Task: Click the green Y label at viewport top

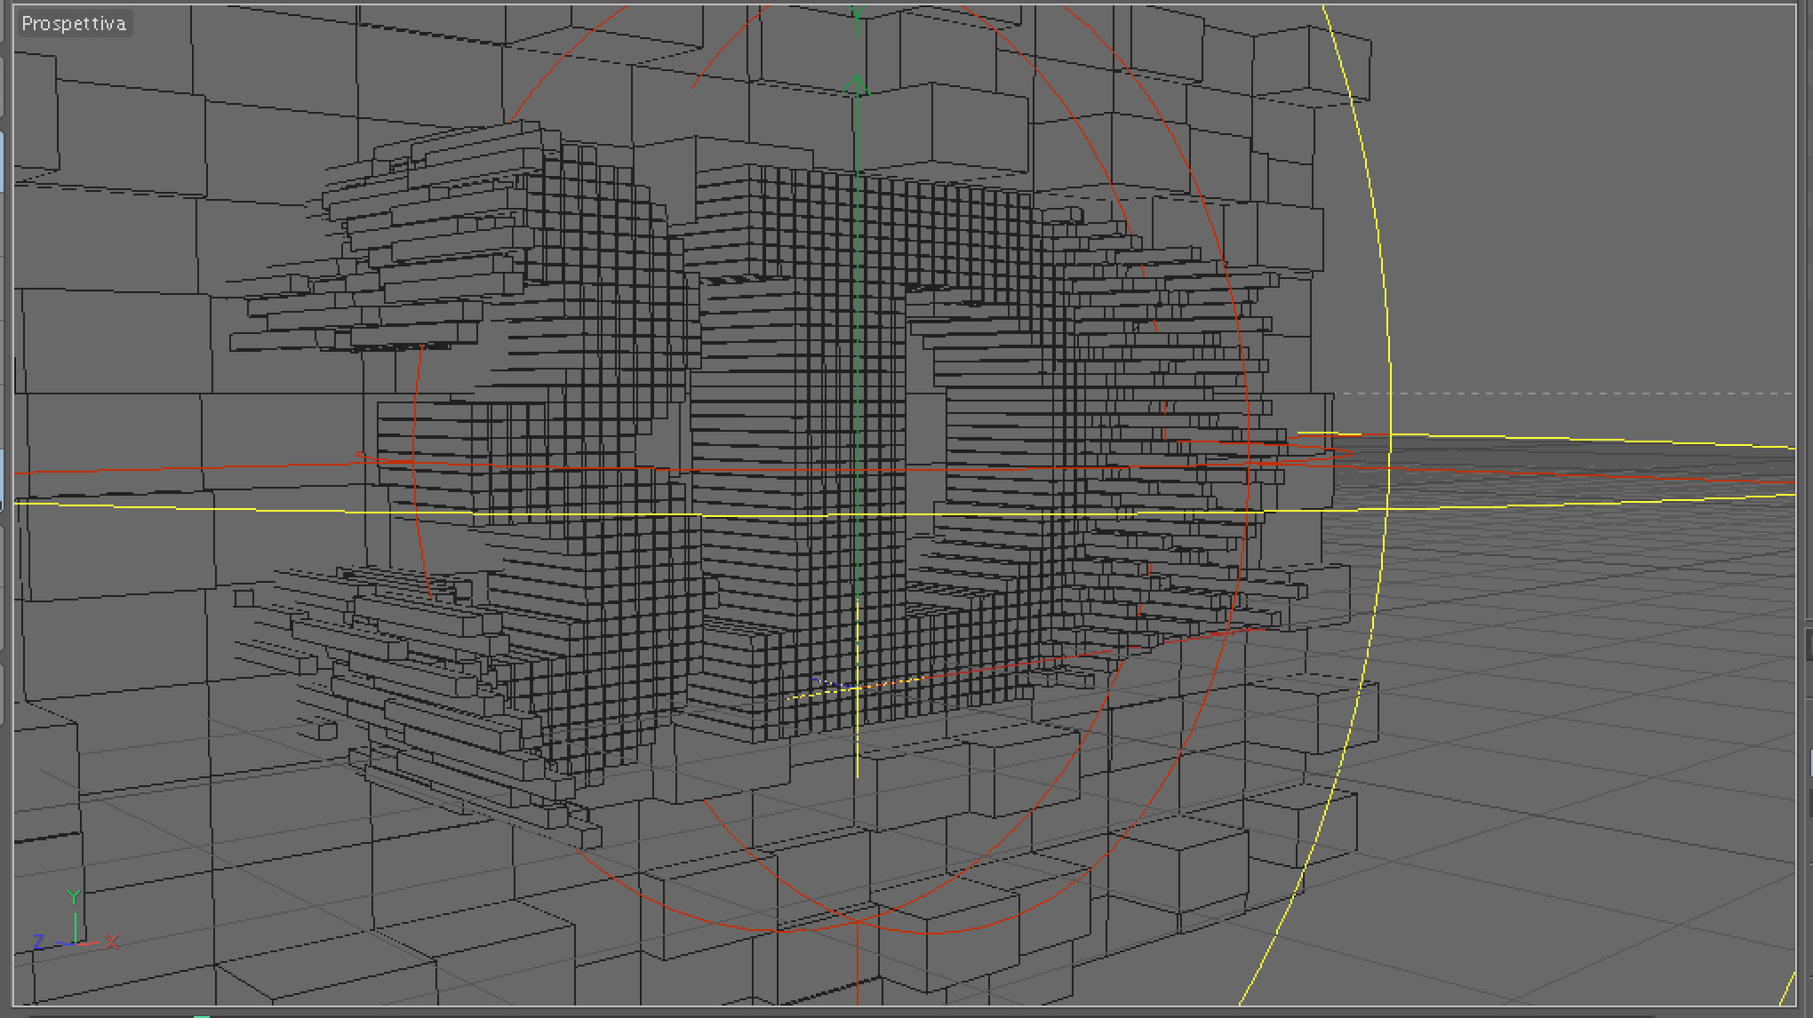Action: click(x=857, y=14)
